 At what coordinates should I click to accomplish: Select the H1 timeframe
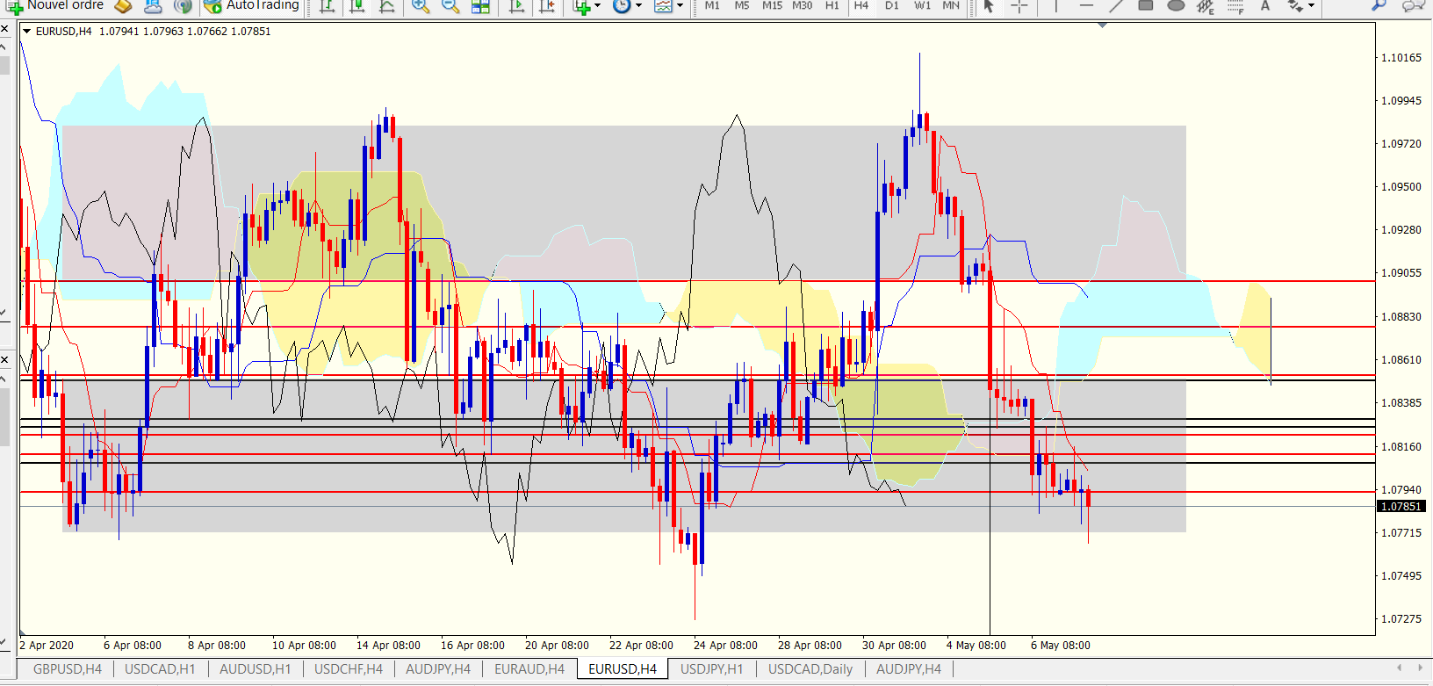832,5
